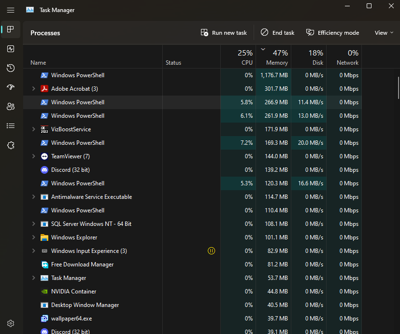Open the Users page in sidebar

coord(11,107)
